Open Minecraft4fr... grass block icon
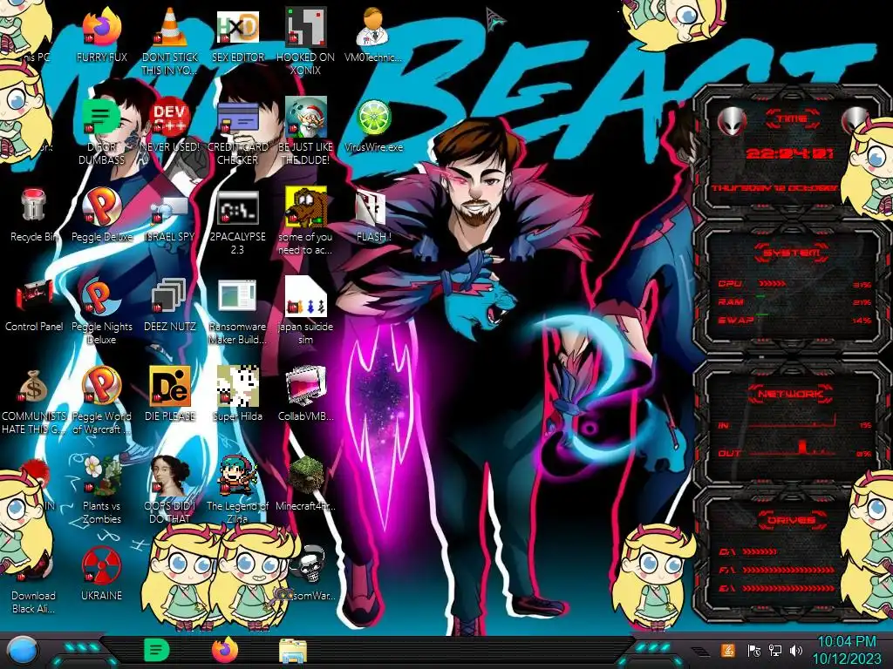893x669 pixels. pyautogui.click(x=306, y=476)
